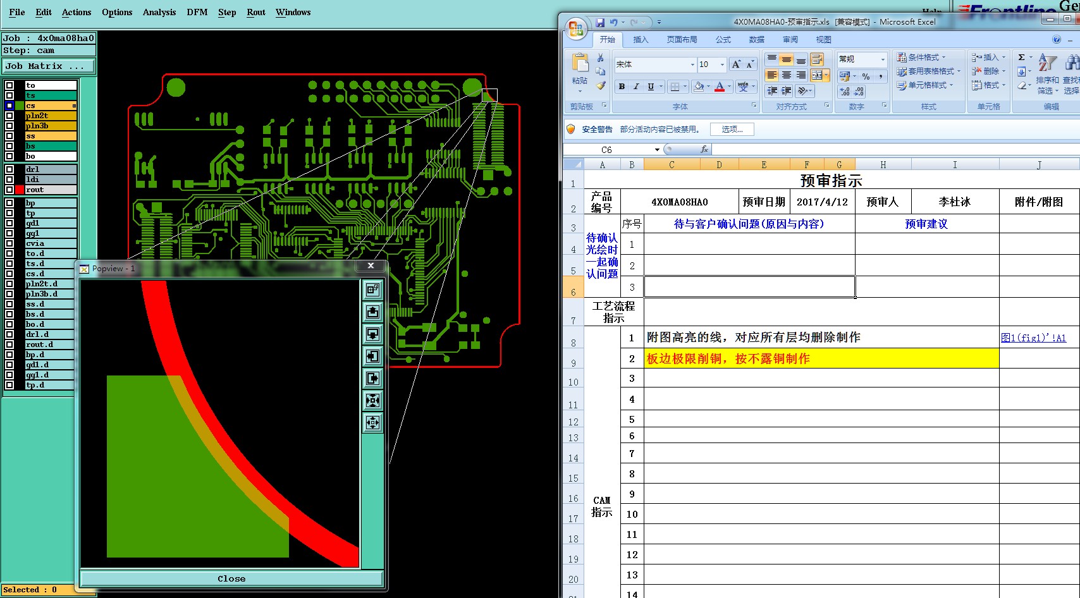The height and width of the screenshot is (598, 1080).
Task: Click the red color swatch next to rout layer
Action: (x=20, y=190)
